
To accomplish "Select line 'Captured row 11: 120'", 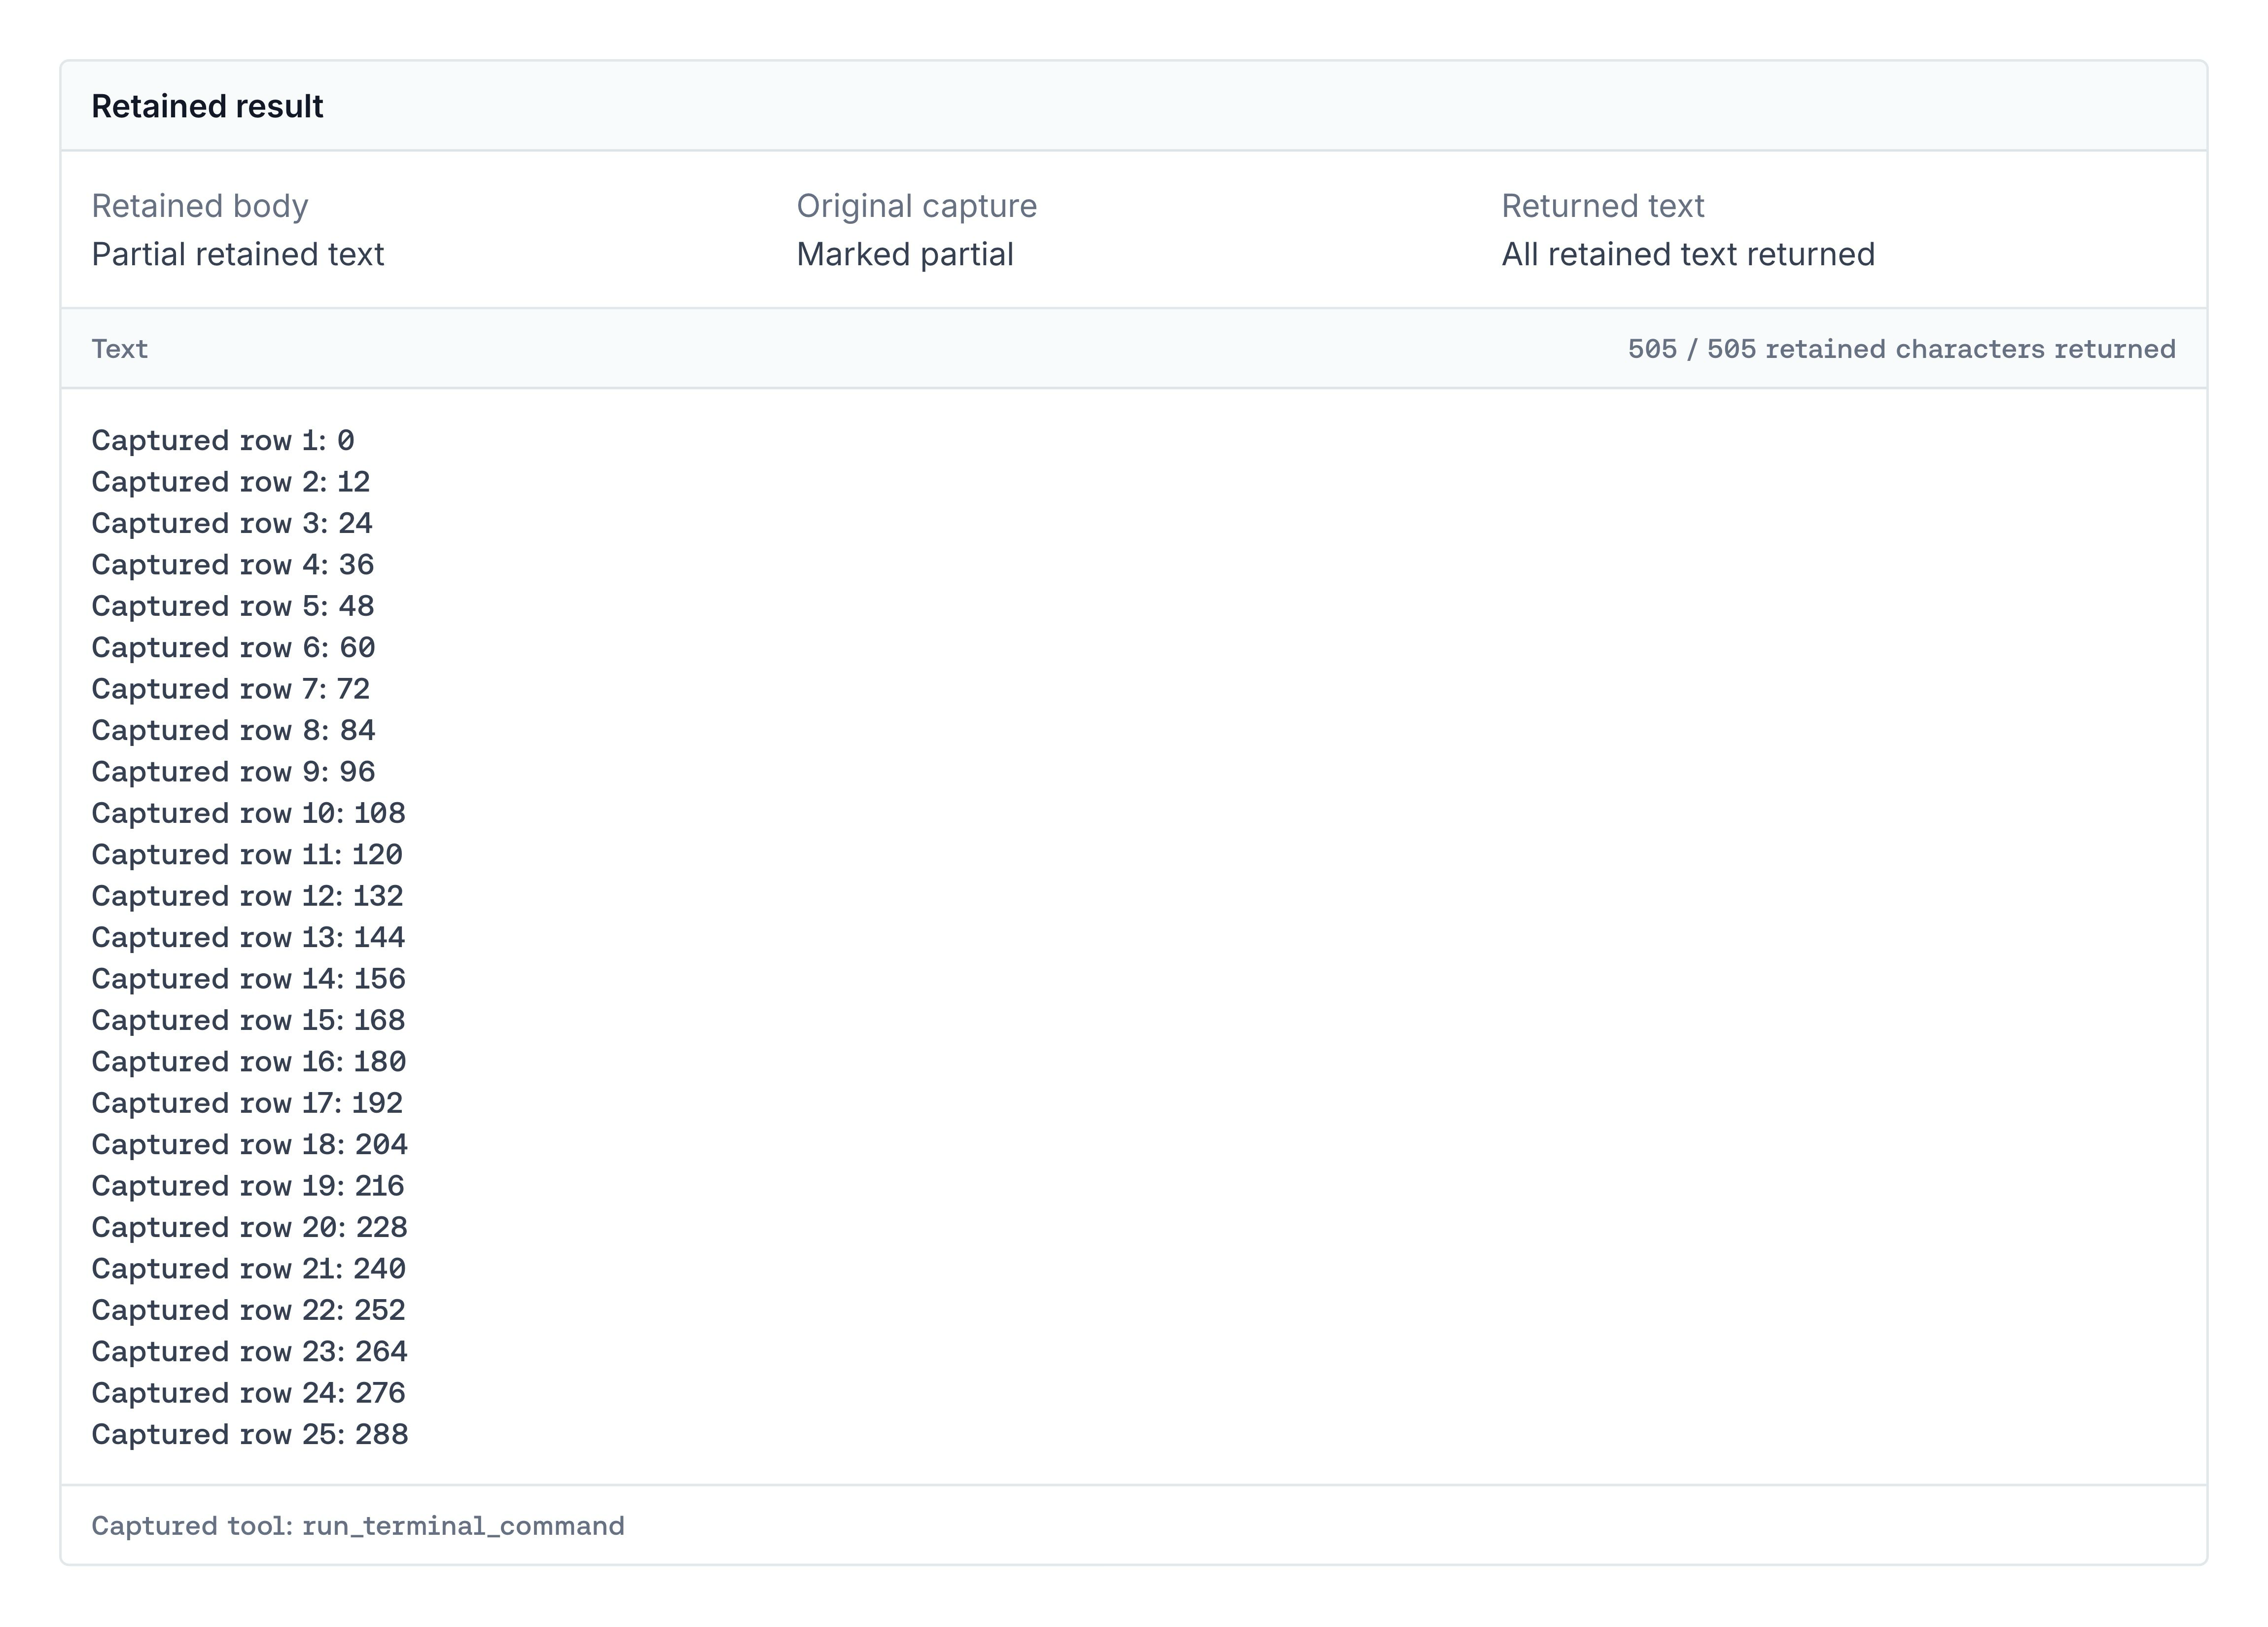I will (x=247, y=855).
